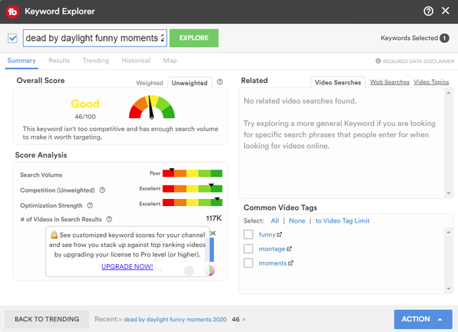The height and width of the screenshot is (332, 458).
Task: Click the montage tag link
Action: 272,249
